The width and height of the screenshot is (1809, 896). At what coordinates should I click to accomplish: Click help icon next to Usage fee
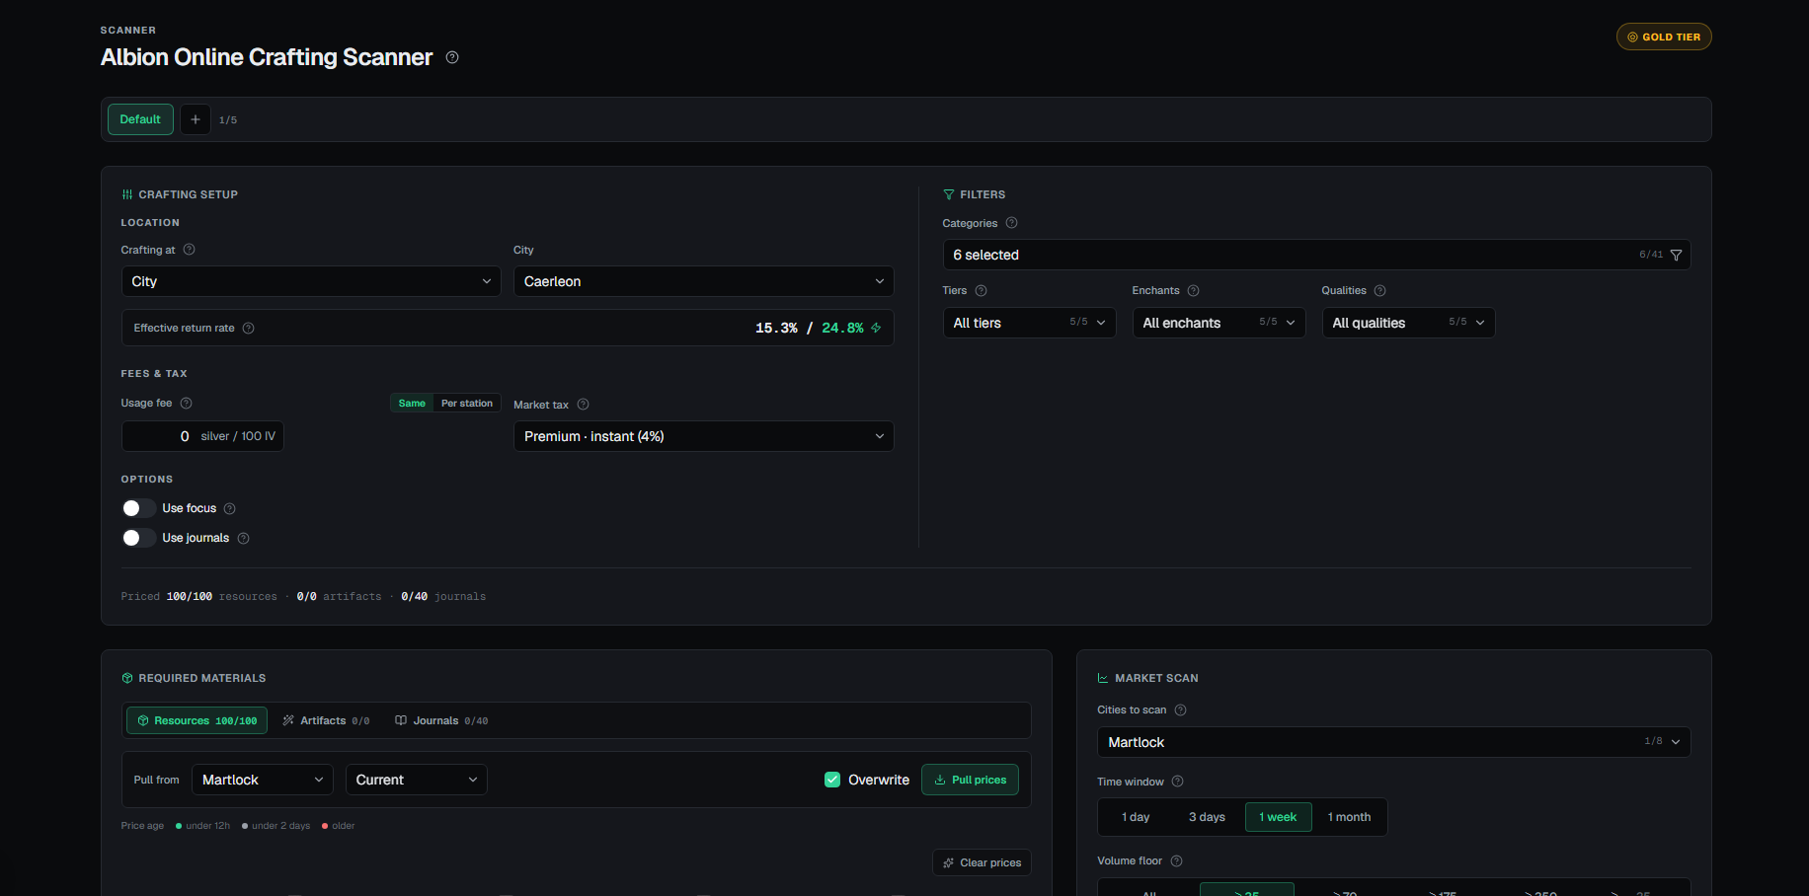tap(187, 404)
